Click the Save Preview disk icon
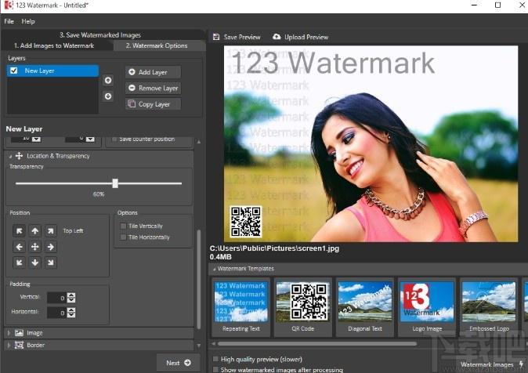Viewport: 528px width, 373px height. pos(216,37)
